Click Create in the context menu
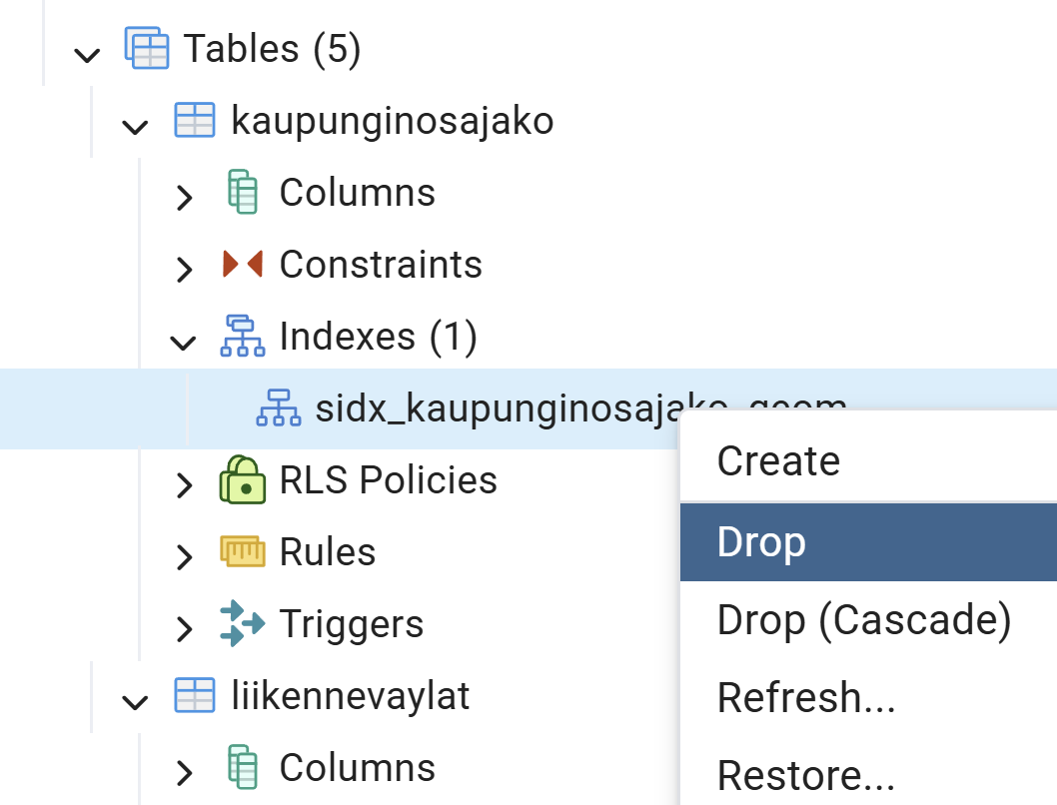The height and width of the screenshot is (805, 1057). tap(778, 460)
